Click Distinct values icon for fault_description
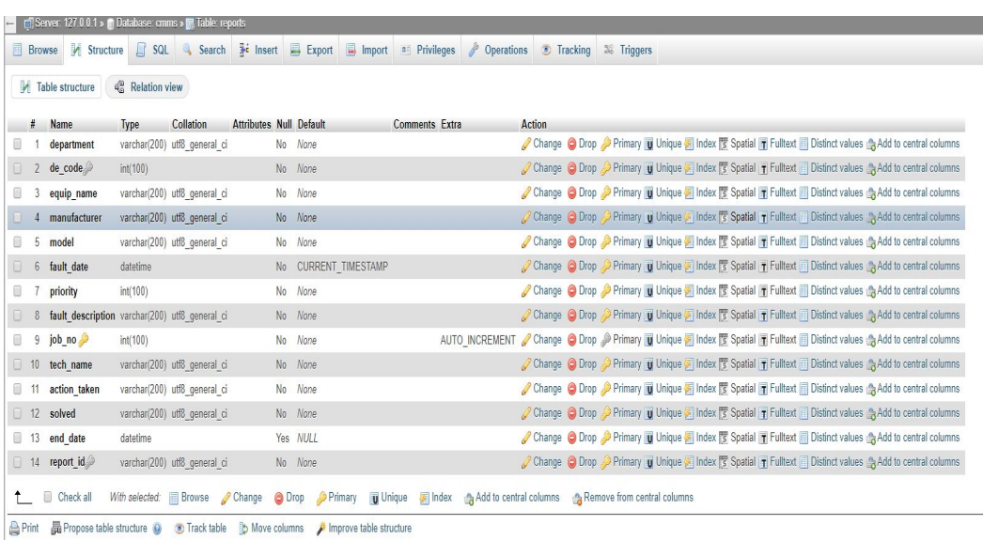Viewport: 983px width, 540px height. point(804,316)
